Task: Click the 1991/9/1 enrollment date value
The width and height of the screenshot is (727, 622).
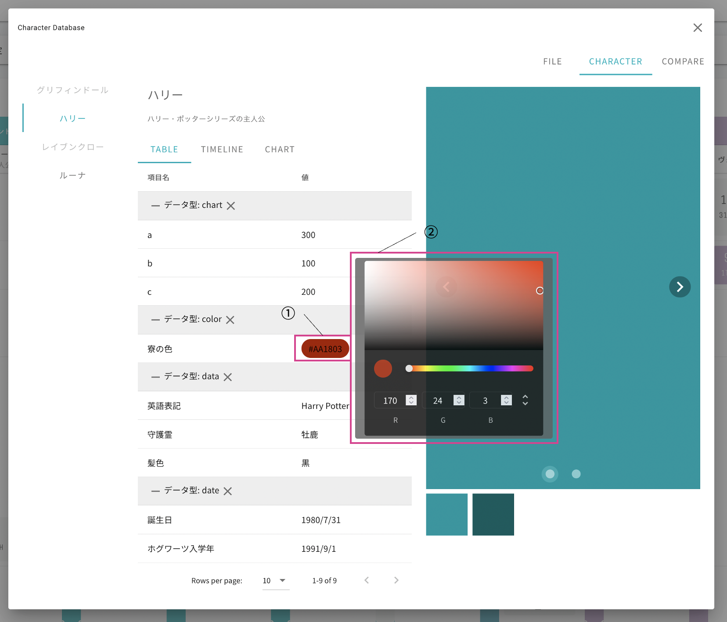Action: [319, 549]
